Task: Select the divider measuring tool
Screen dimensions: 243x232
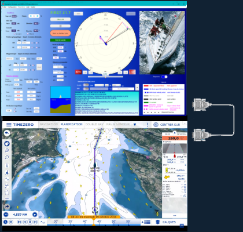Action: click(x=7, y=166)
